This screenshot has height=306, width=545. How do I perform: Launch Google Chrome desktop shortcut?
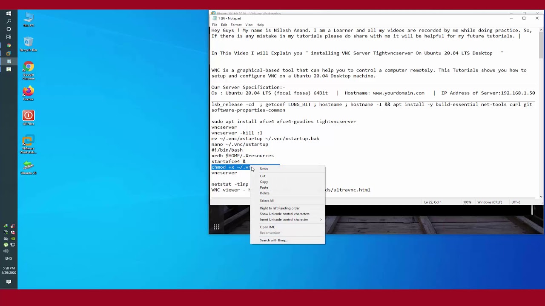click(x=29, y=71)
